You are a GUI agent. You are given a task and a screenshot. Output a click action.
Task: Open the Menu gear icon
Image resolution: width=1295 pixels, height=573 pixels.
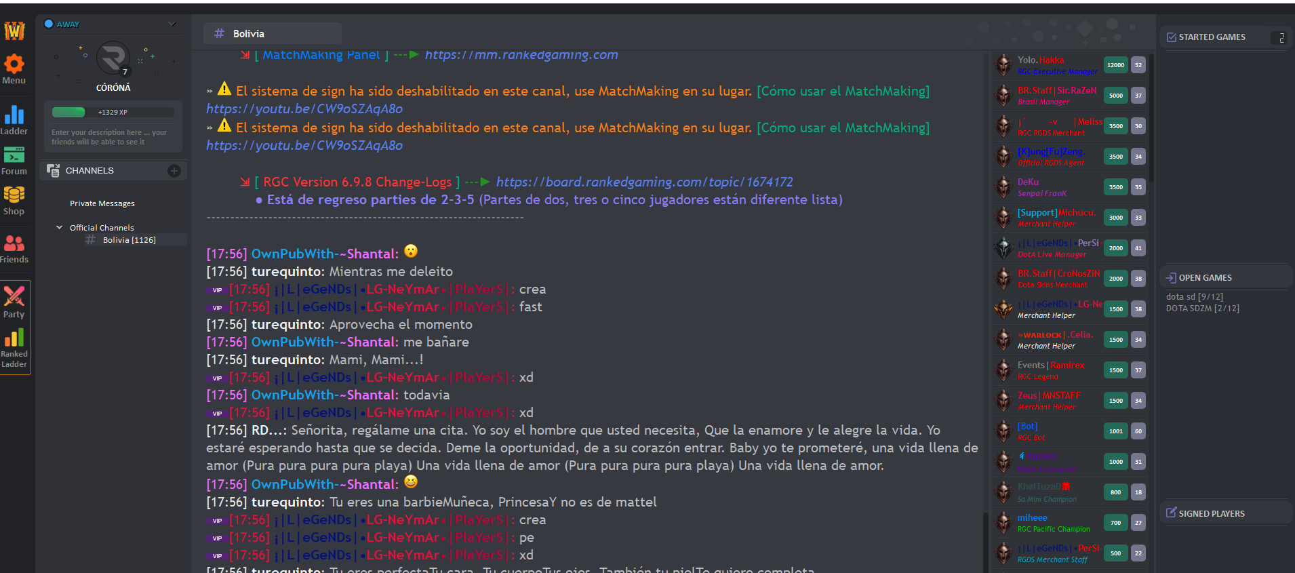click(x=14, y=64)
